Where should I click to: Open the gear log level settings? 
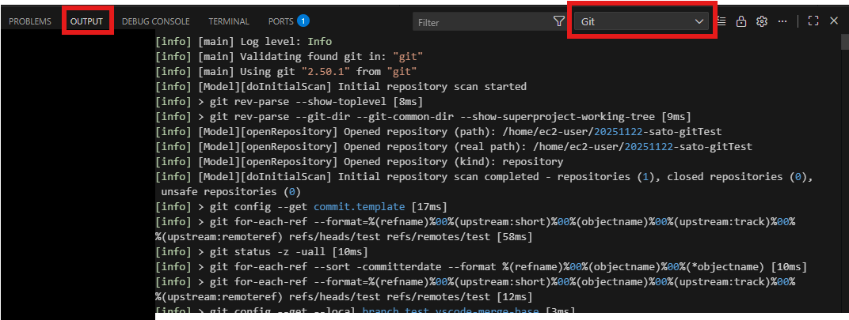coord(762,21)
